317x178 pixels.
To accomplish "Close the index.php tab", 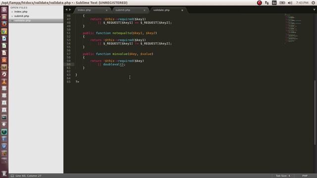I will click(106, 10).
